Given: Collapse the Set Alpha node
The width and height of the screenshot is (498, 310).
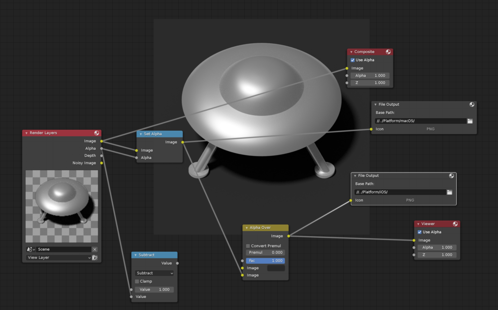Looking at the screenshot, I should pos(140,134).
